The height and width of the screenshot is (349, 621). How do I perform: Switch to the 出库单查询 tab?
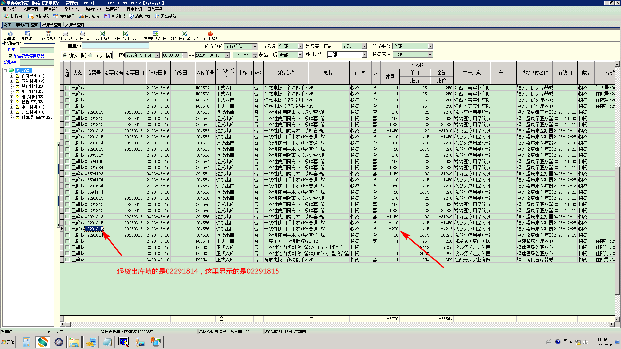52,25
